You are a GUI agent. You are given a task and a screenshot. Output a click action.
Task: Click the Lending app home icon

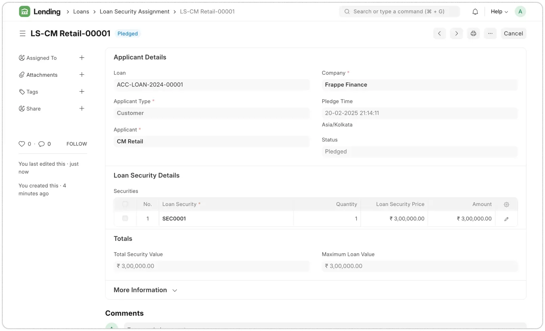click(24, 11)
